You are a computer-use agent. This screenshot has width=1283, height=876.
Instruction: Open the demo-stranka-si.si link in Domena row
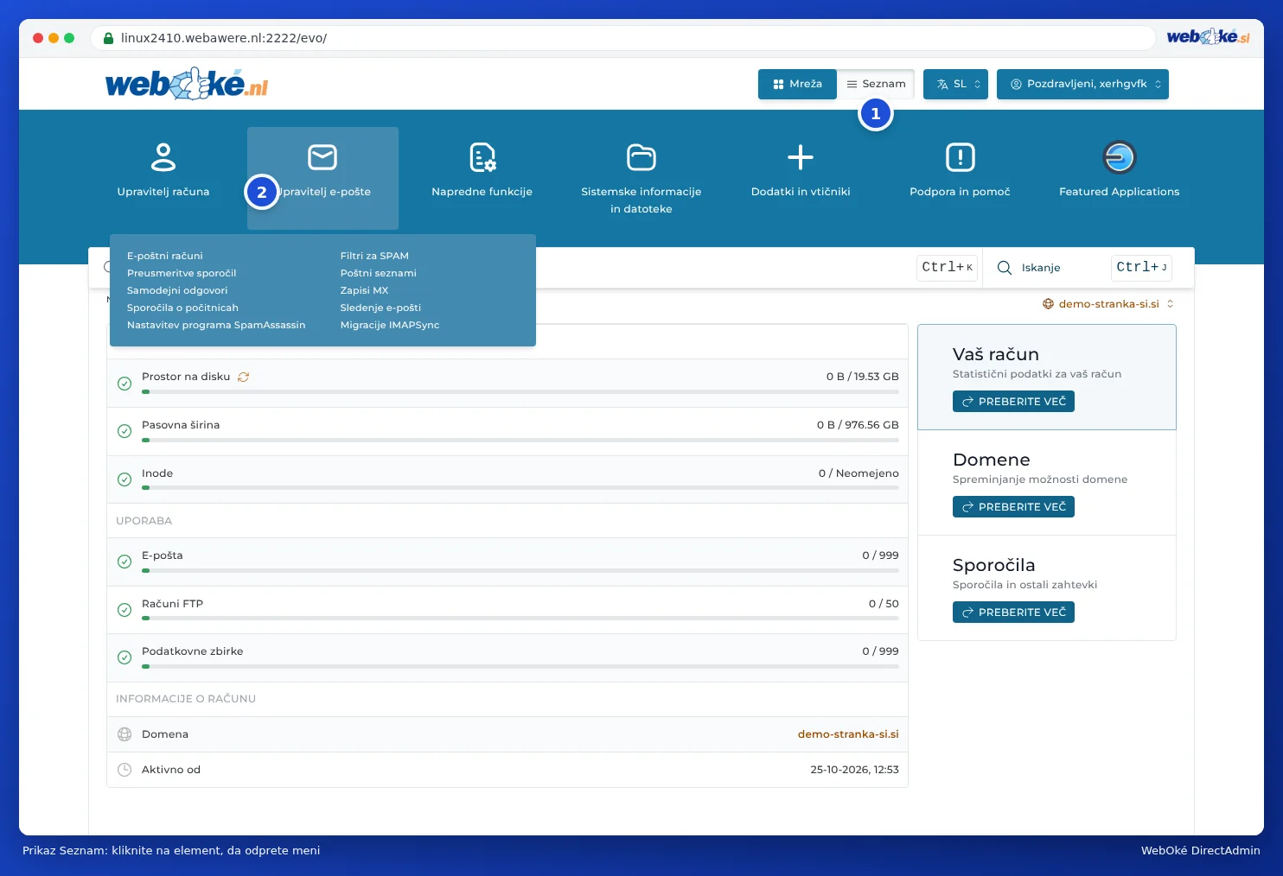pos(848,734)
